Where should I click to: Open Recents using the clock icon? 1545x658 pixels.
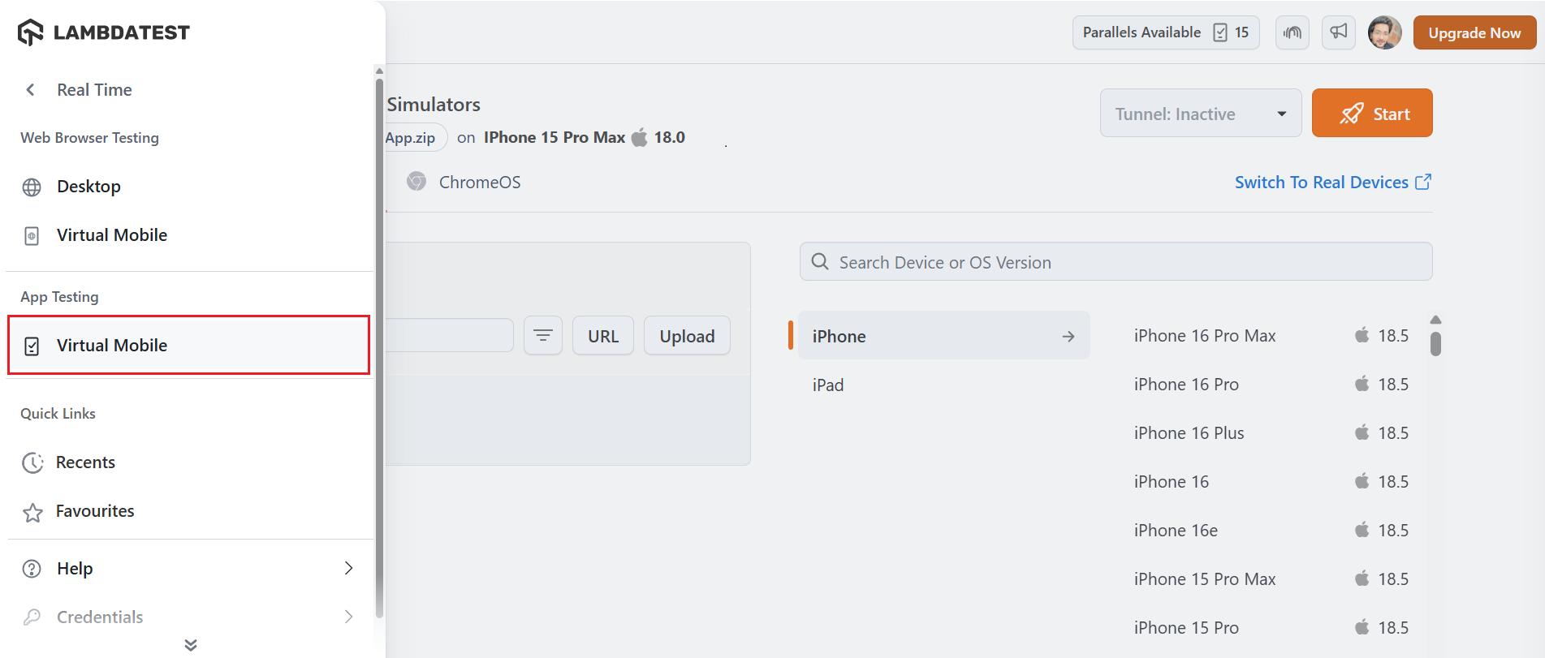(32, 462)
